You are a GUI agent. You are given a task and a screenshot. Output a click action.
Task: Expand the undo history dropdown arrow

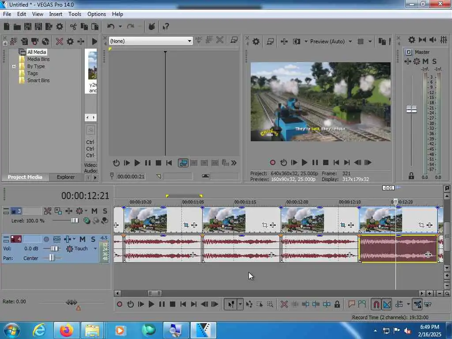[x=120, y=27]
